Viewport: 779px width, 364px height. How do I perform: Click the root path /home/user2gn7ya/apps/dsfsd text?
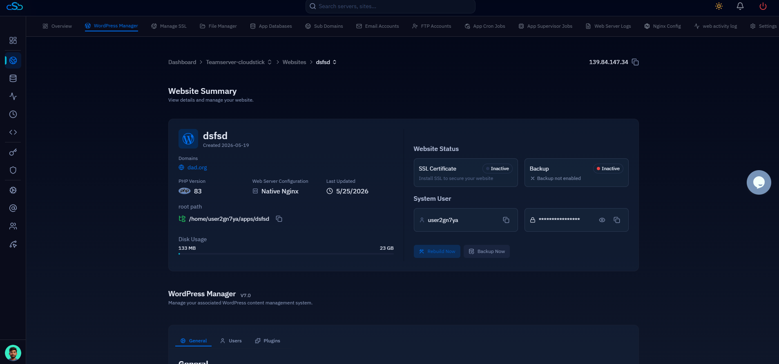pos(229,219)
